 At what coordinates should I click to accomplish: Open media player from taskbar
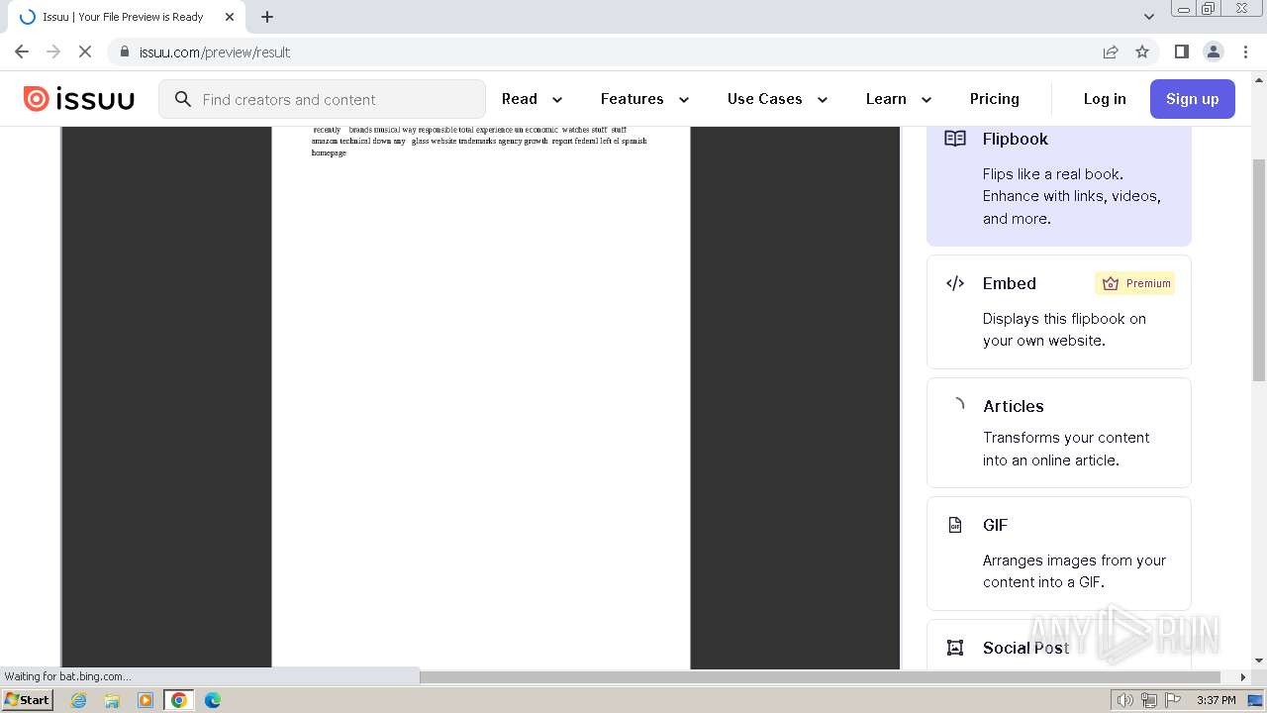pyautogui.click(x=146, y=700)
